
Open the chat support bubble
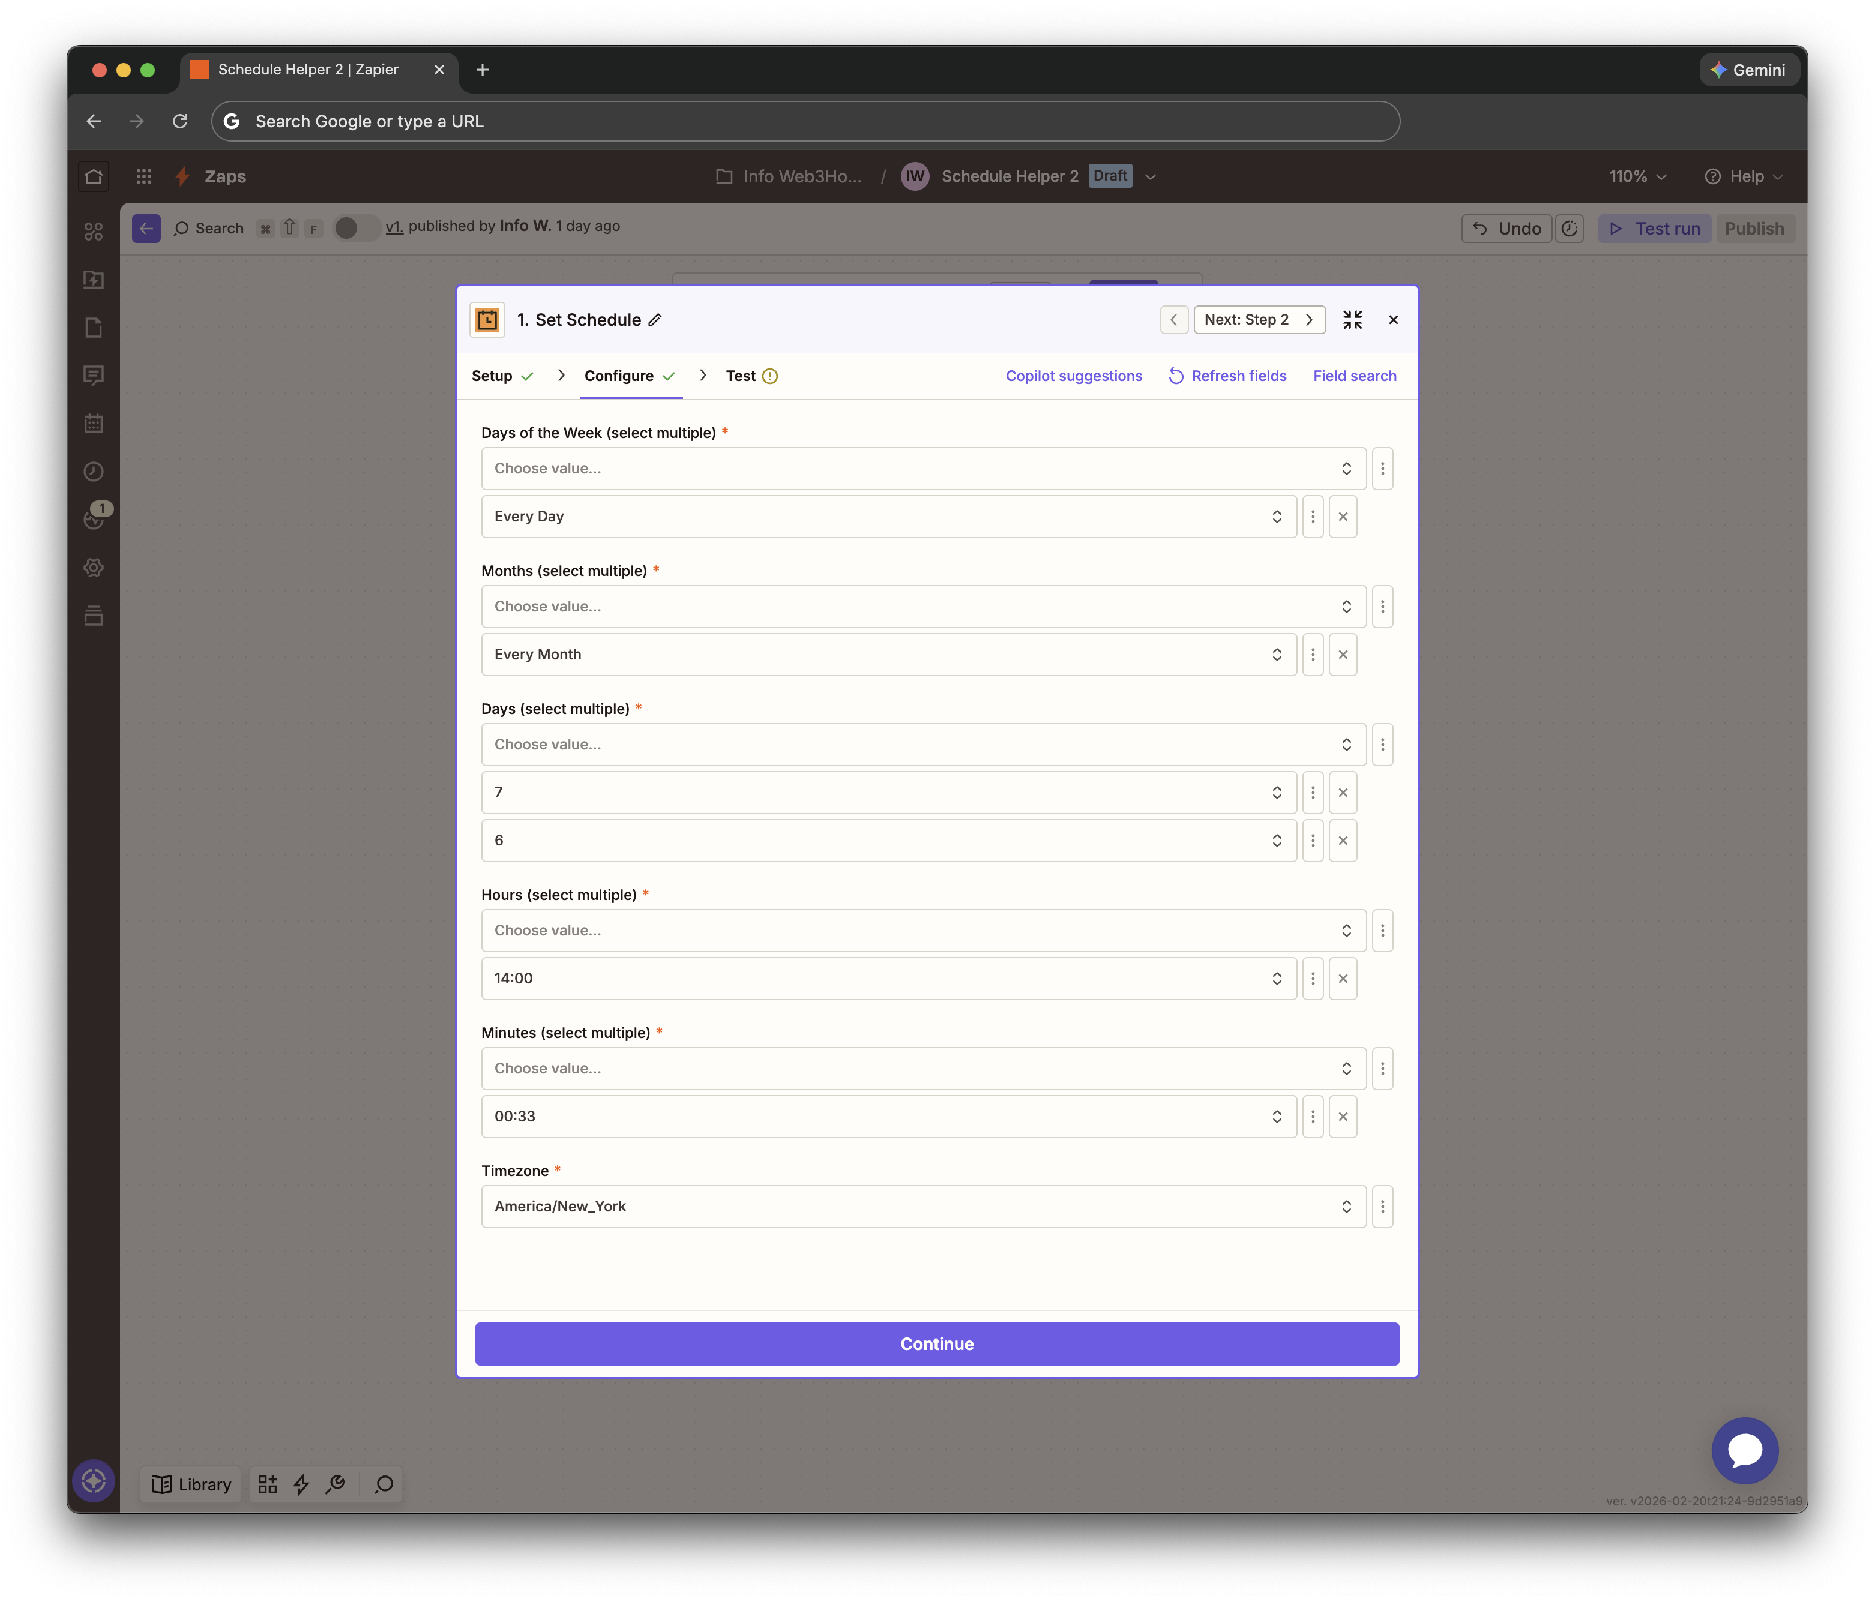point(1744,1450)
